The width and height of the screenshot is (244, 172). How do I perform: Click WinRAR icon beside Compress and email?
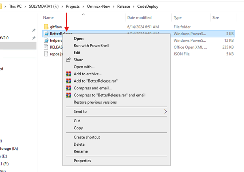(68, 88)
